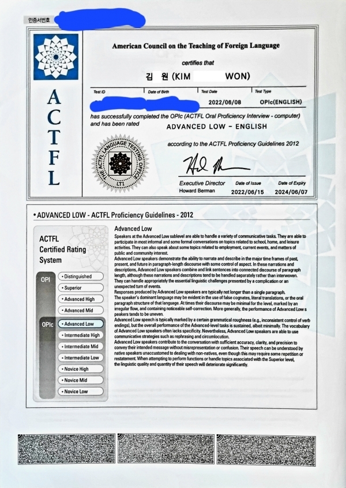Select the Novice Mid rating level
Image resolution: width=346 pixels, height=488 pixels.
coord(81,380)
